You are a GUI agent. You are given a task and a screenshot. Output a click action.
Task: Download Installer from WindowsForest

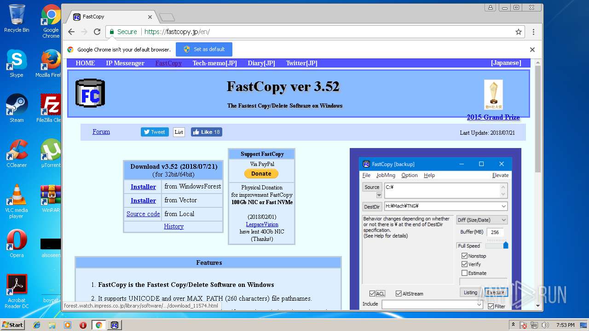click(143, 187)
